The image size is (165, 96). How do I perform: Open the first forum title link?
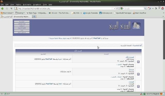pos(130,57)
